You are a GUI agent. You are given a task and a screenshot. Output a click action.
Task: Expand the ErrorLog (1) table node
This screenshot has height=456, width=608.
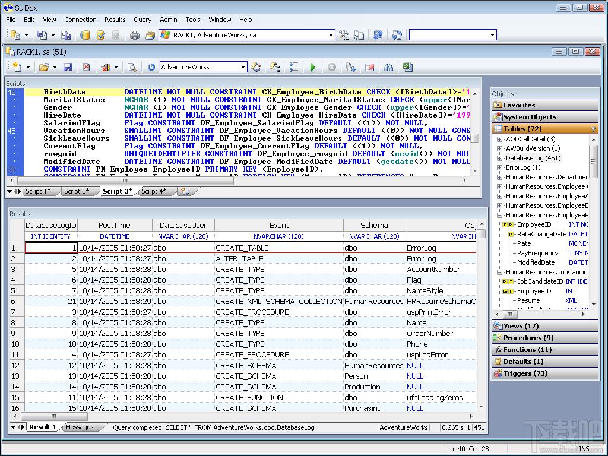click(x=499, y=167)
